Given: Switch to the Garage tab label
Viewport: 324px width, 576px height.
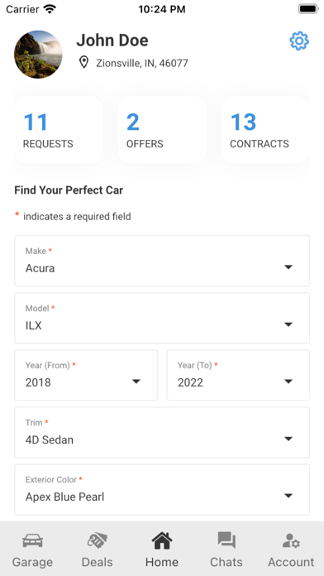Looking at the screenshot, I should coord(33,562).
